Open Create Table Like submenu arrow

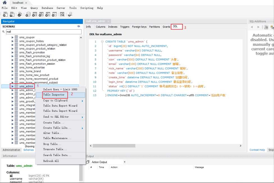pyautogui.click(x=82, y=128)
